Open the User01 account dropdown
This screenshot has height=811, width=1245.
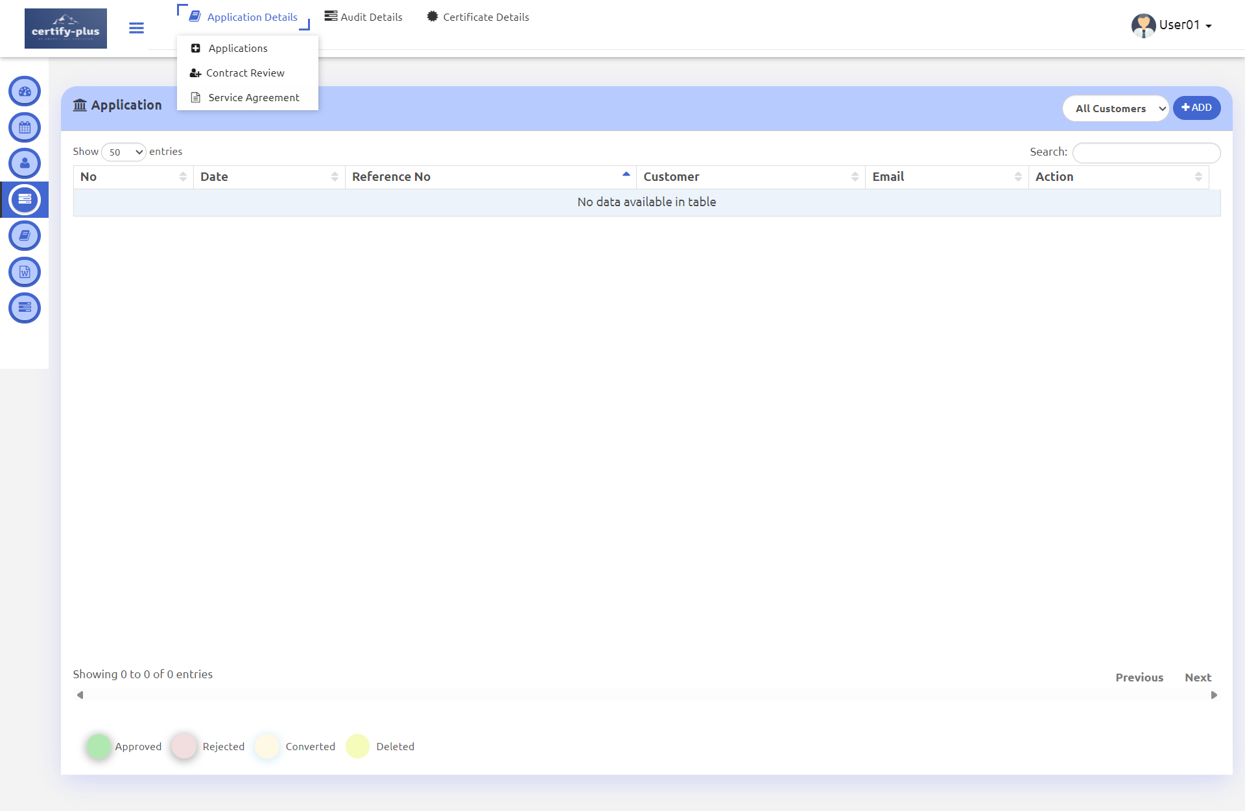pos(1172,25)
